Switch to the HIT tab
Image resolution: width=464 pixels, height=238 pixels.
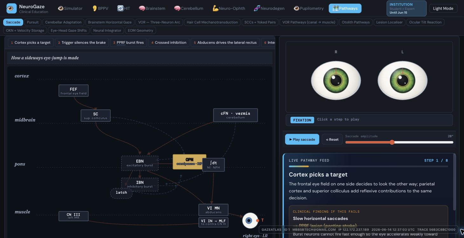(x=124, y=9)
